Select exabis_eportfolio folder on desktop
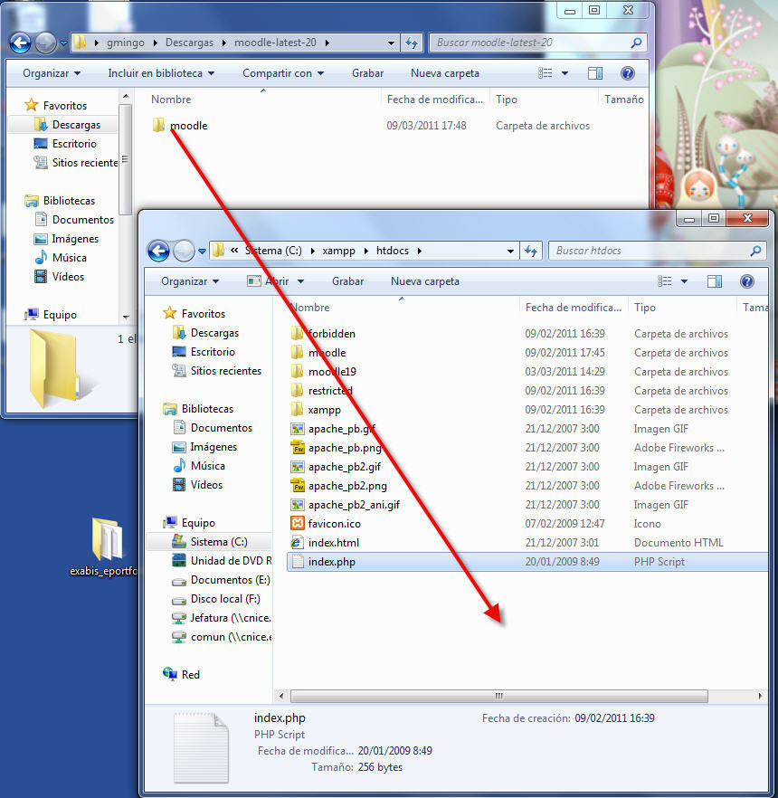The image size is (778, 798). tap(106, 547)
